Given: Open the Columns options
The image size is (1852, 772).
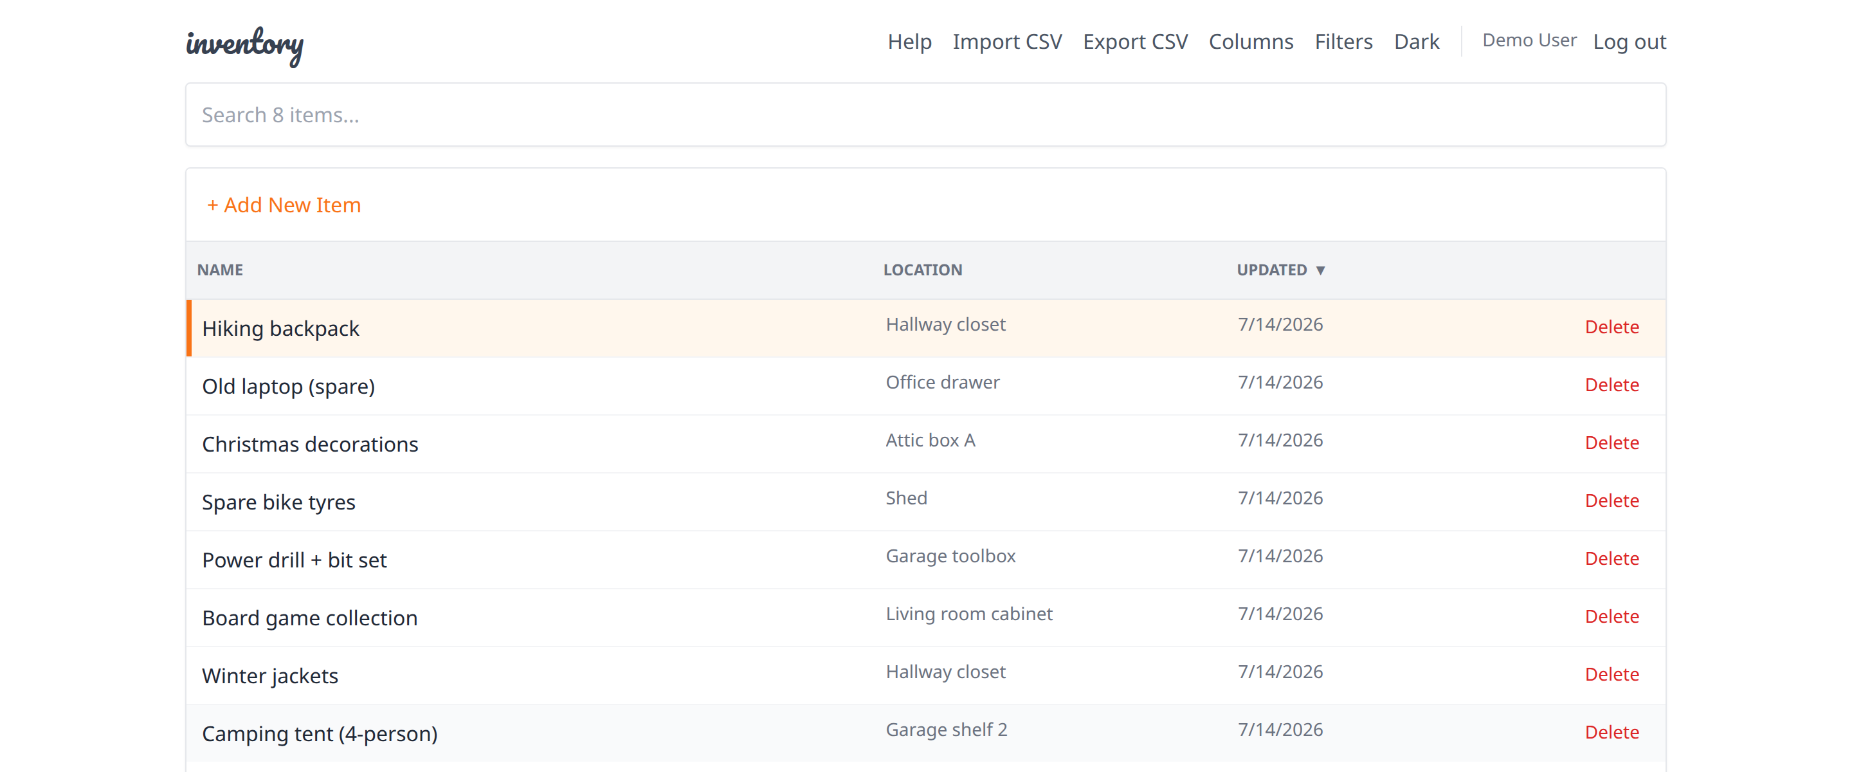Looking at the screenshot, I should point(1251,42).
